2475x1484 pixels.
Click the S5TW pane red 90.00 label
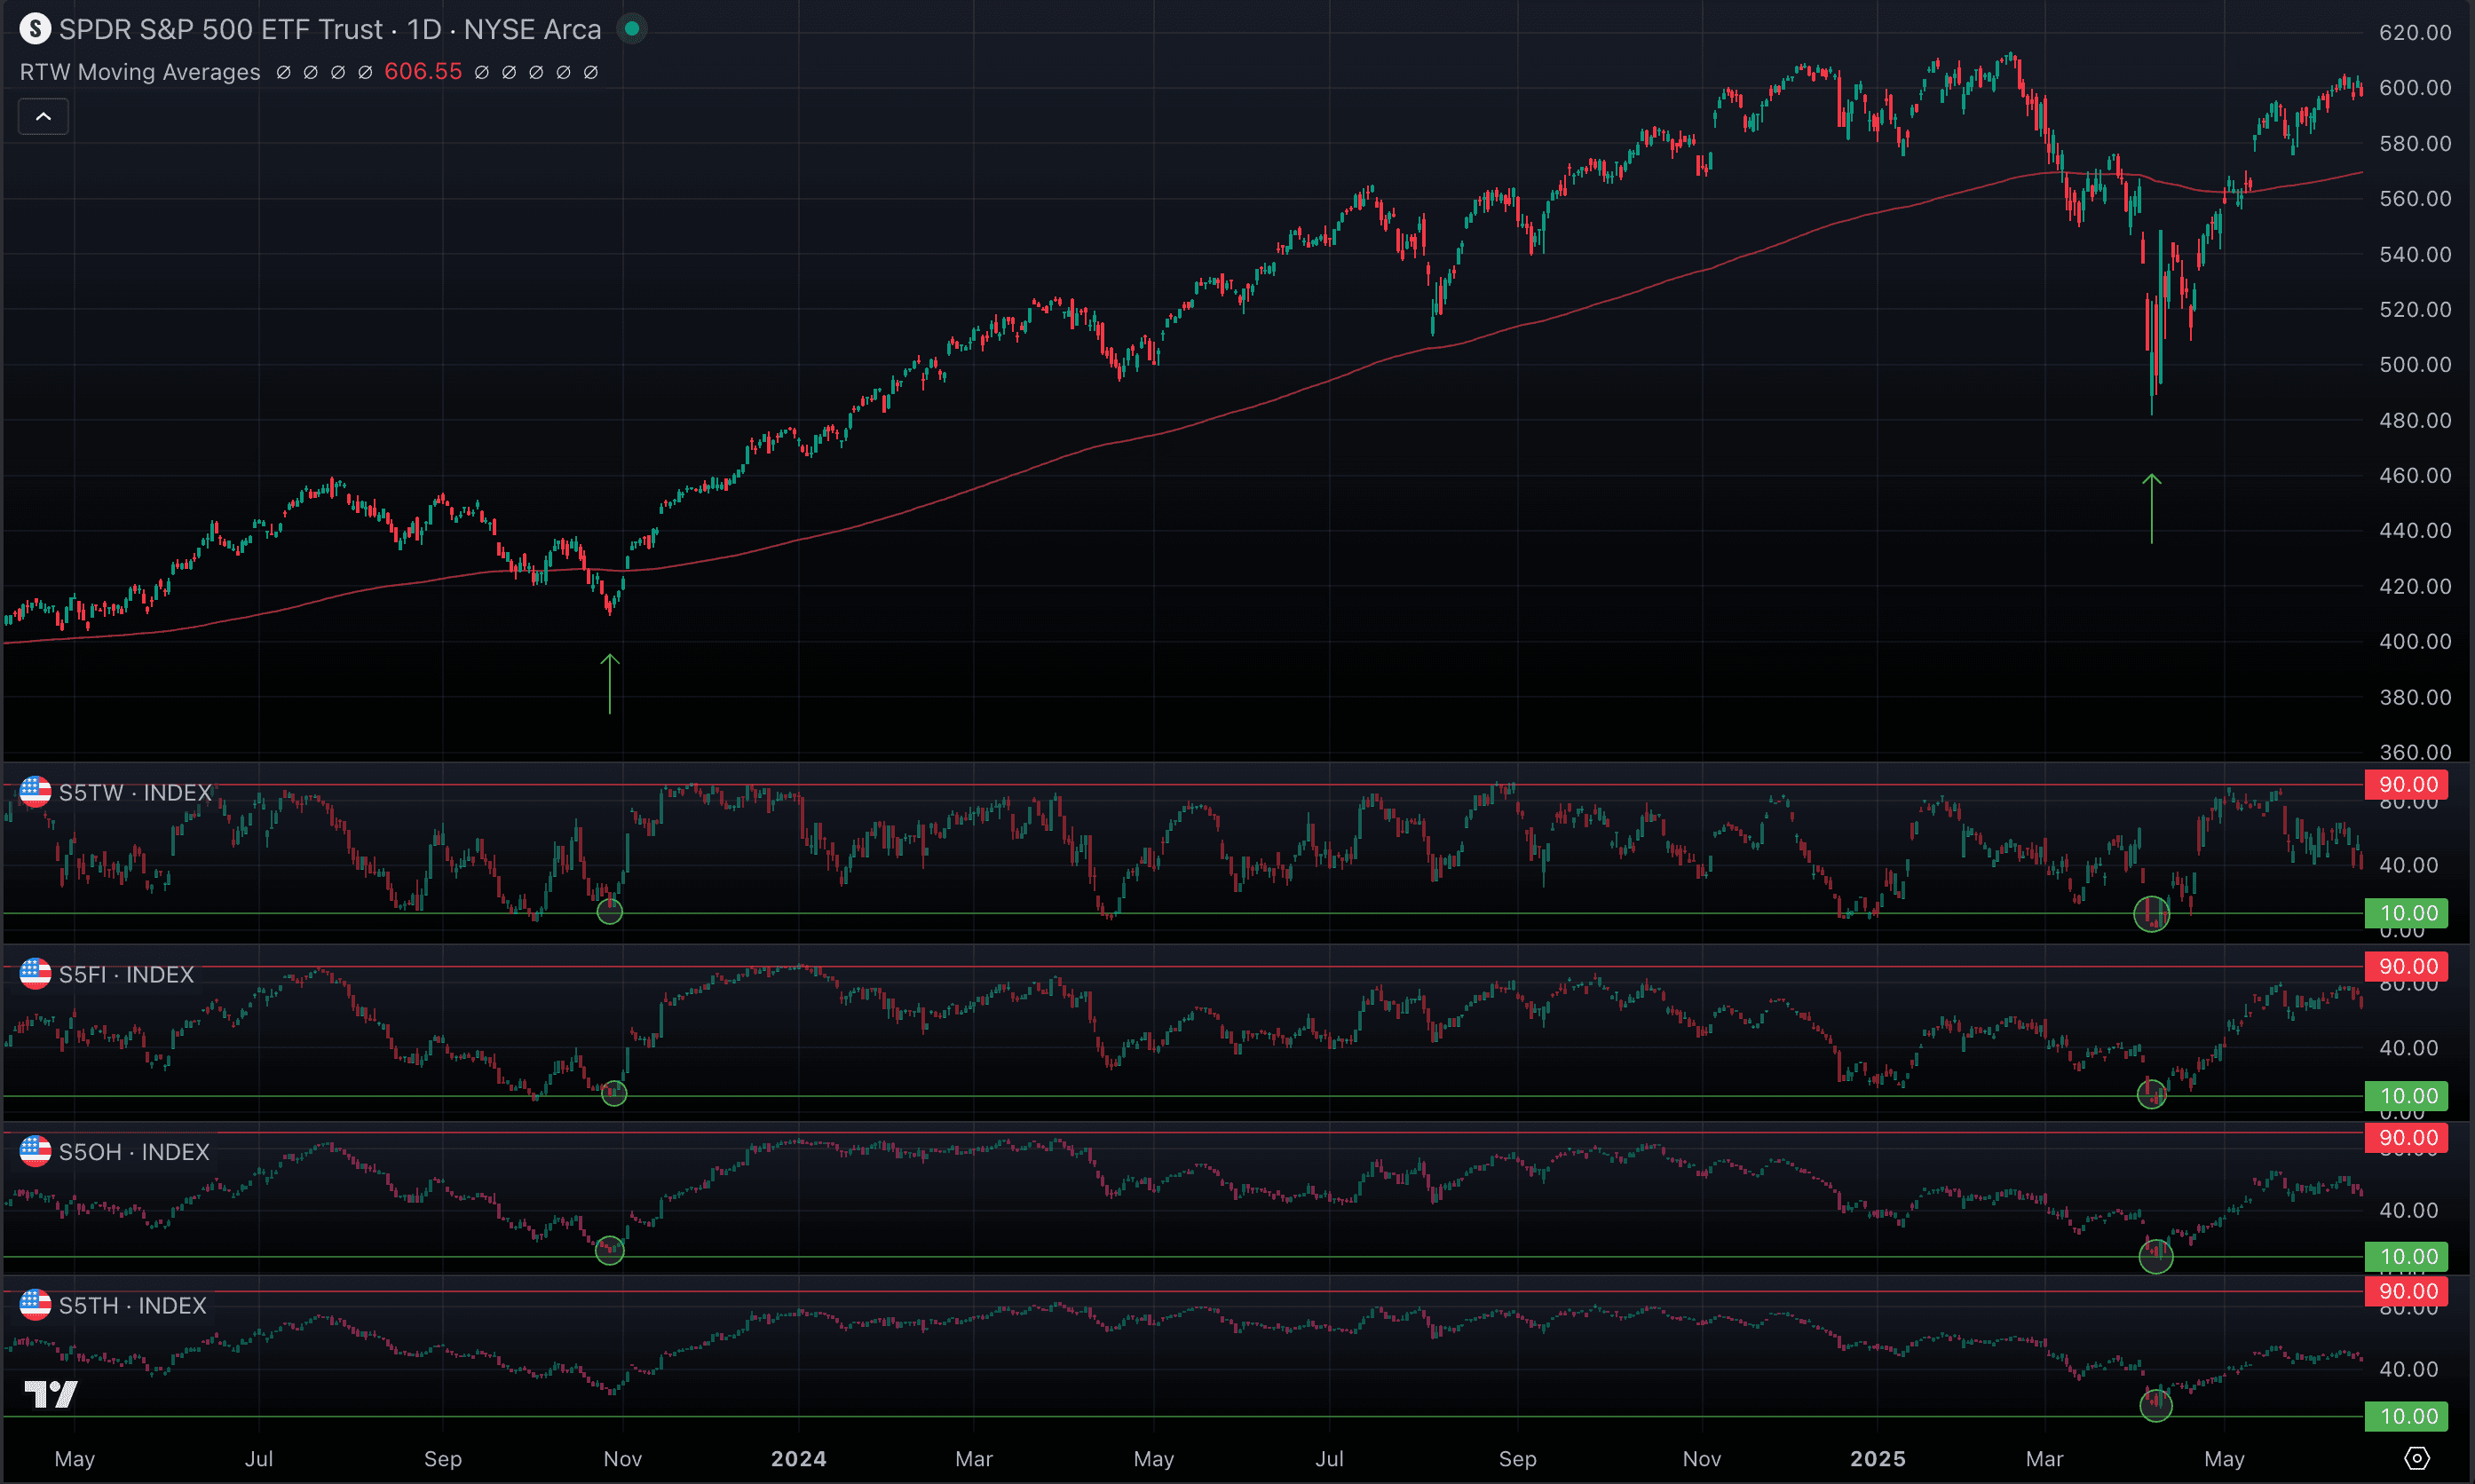pos(2407,784)
